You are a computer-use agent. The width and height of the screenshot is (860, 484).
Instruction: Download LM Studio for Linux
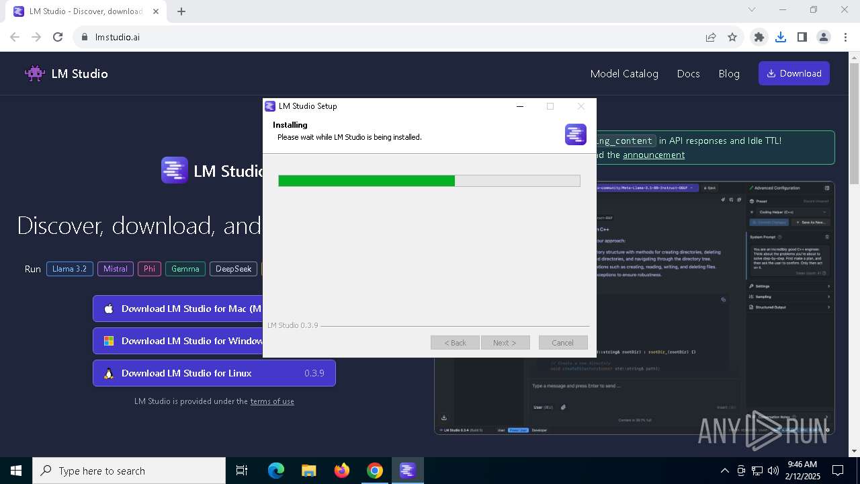[214, 373]
